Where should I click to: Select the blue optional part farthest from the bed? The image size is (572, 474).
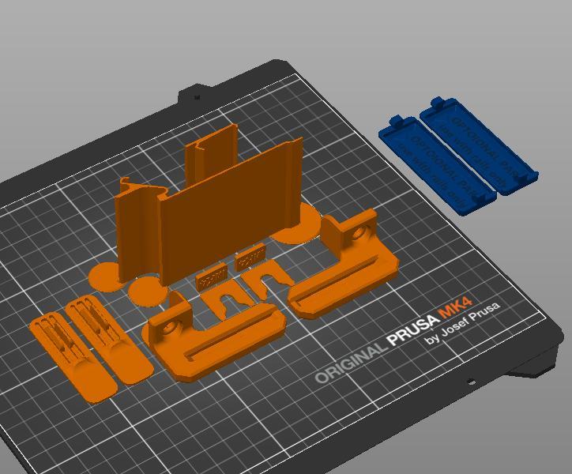[x=480, y=145]
